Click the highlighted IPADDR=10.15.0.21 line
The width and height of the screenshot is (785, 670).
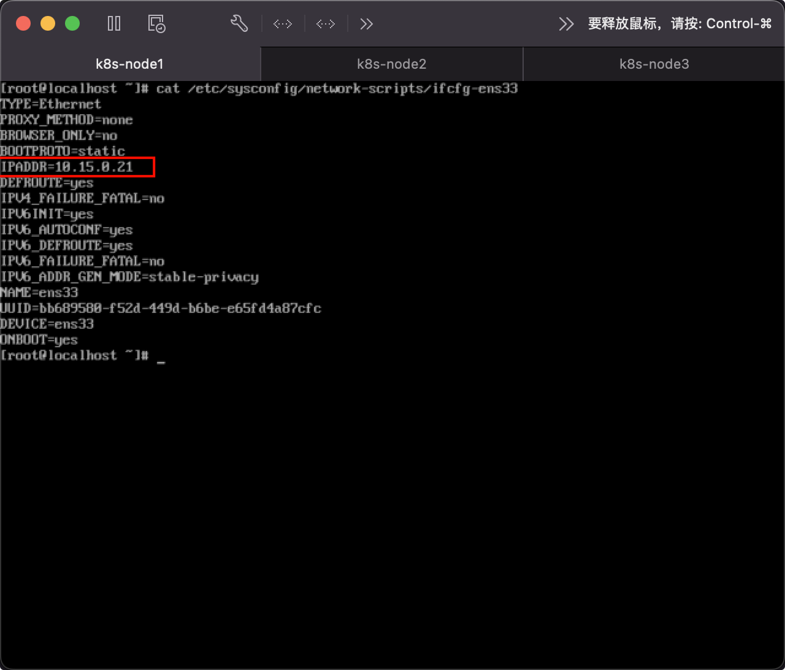[67, 167]
